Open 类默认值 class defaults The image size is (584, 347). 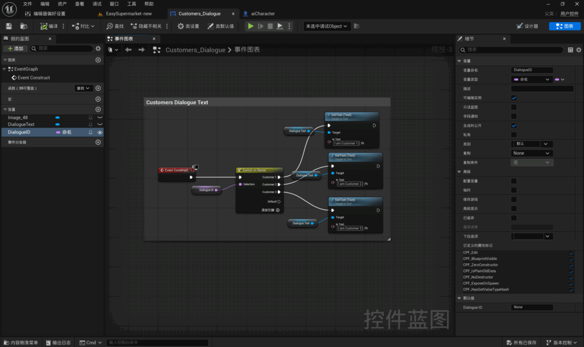[221, 26]
